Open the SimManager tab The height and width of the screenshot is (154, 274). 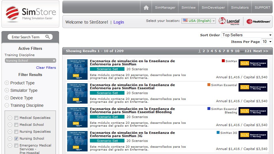click(x=165, y=7)
